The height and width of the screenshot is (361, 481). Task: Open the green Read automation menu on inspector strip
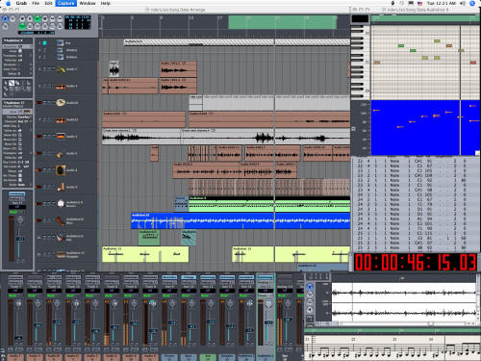13,212
